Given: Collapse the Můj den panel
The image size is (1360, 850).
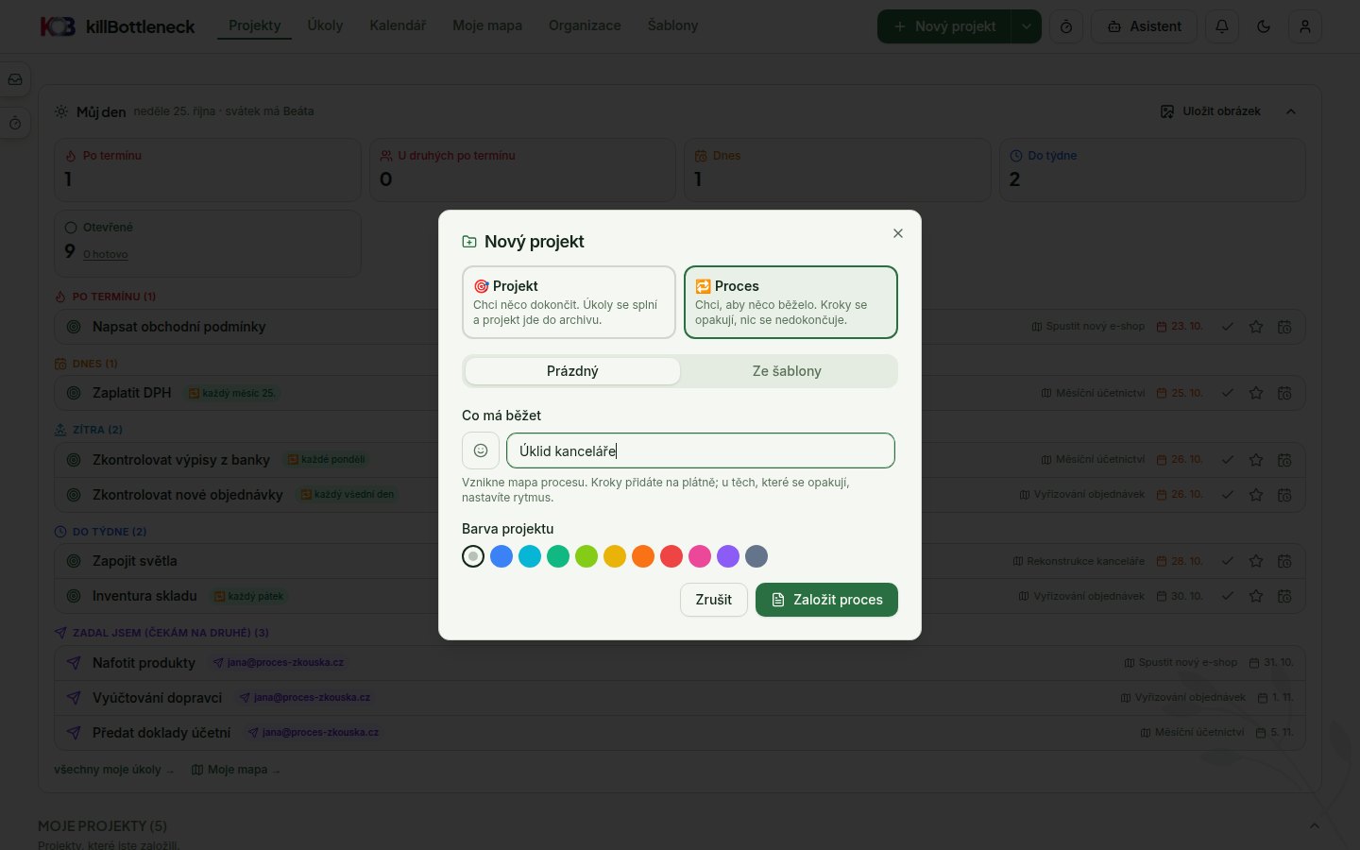Looking at the screenshot, I should click(x=1291, y=111).
